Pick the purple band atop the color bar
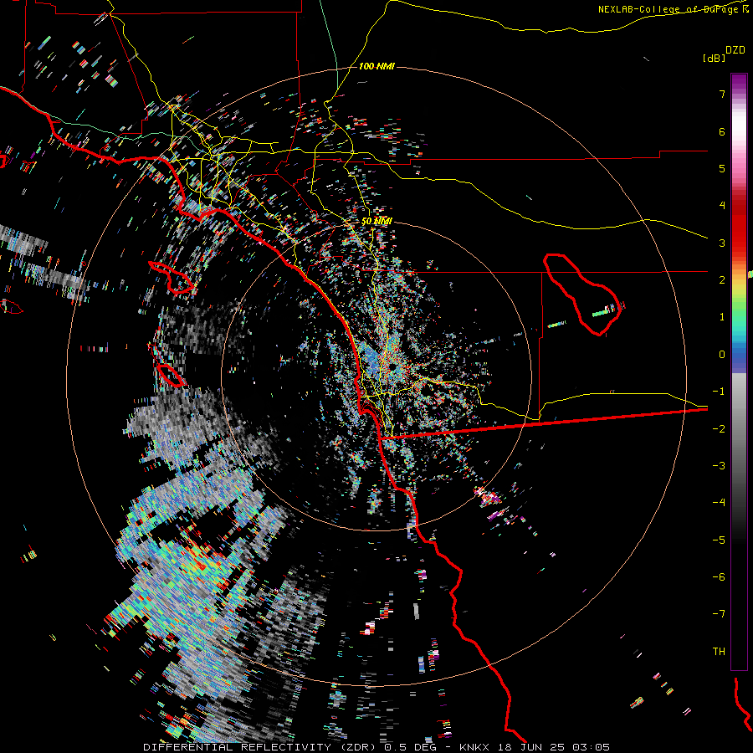This screenshot has width=753, height=753. point(739,82)
